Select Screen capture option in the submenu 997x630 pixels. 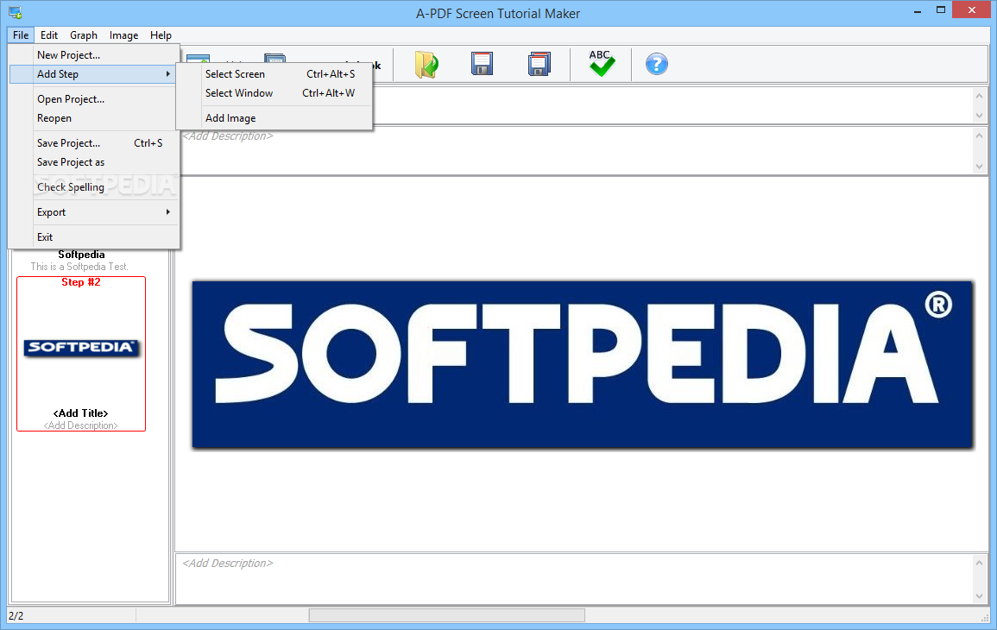274,73
